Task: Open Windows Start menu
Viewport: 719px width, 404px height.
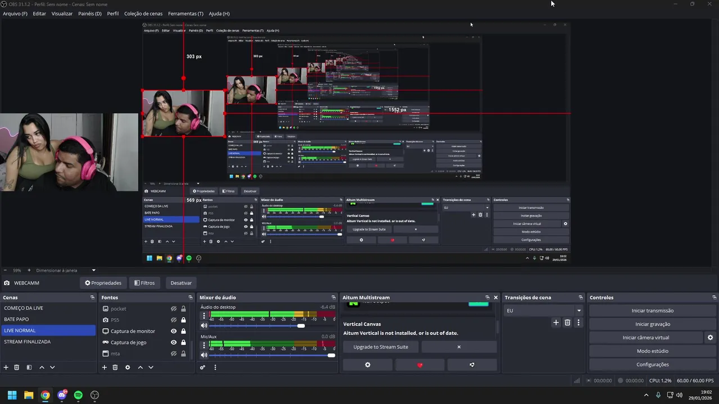Action: click(12, 395)
